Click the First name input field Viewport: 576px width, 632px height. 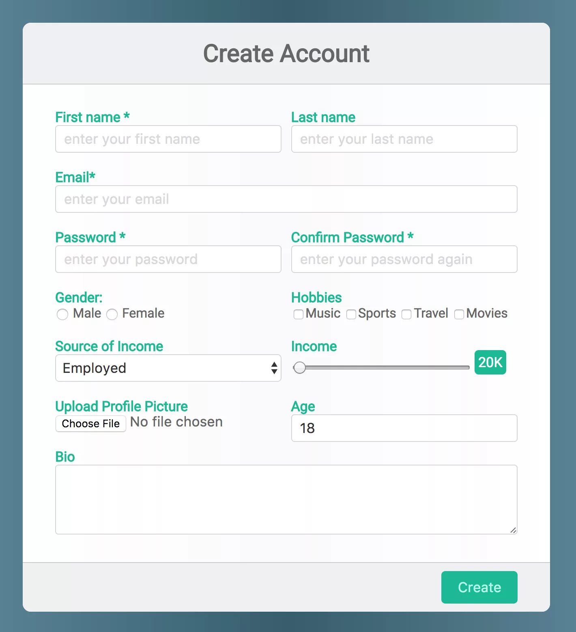pos(168,139)
